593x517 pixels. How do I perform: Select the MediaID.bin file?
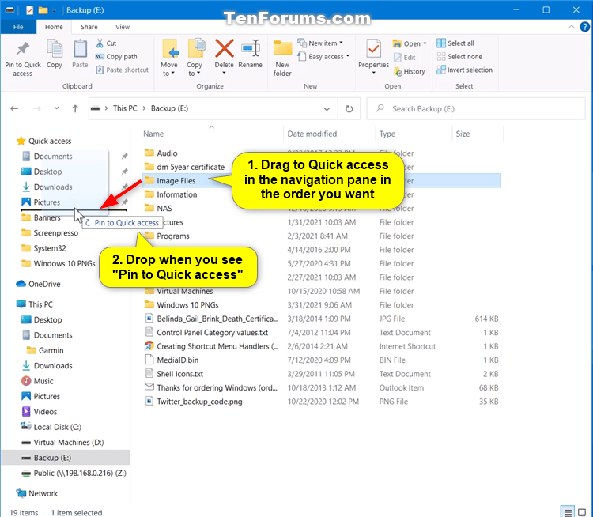[x=172, y=360]
